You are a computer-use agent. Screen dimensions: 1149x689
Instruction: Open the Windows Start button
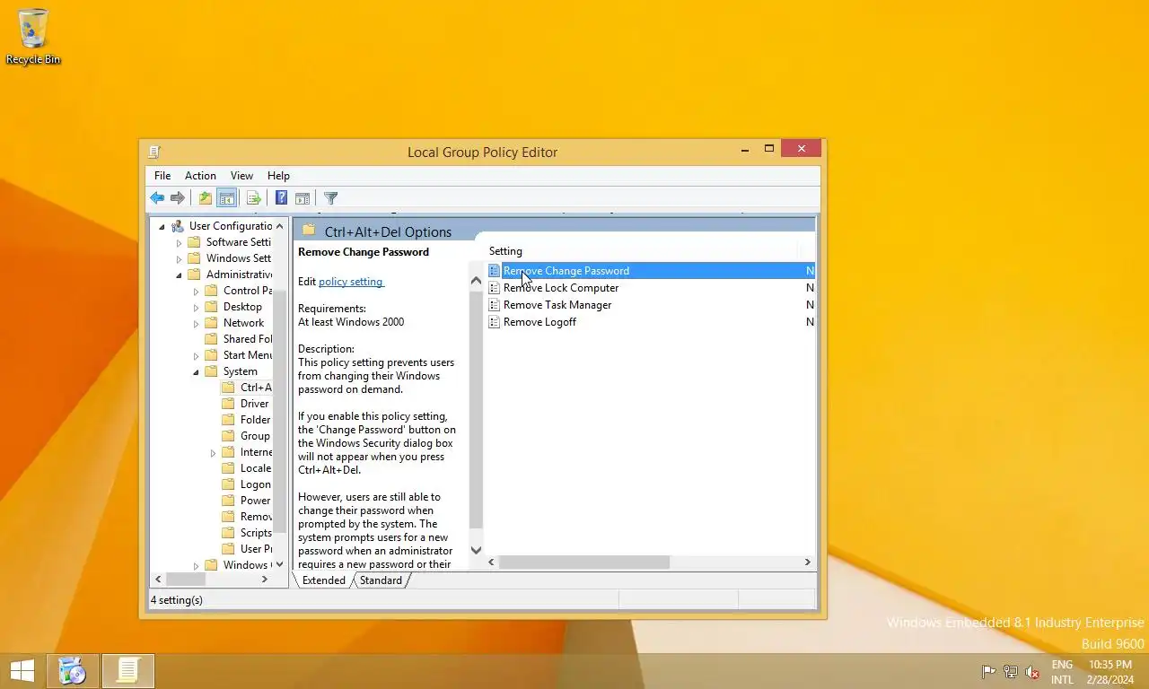tap(22, 671)
